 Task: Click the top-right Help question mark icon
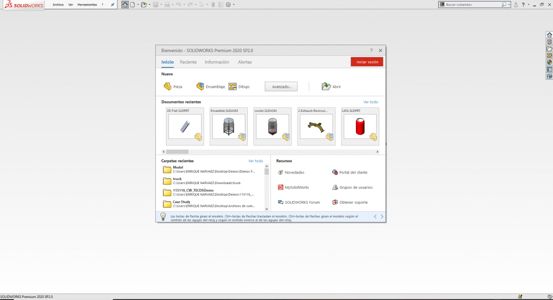click(x=523, y=5)
